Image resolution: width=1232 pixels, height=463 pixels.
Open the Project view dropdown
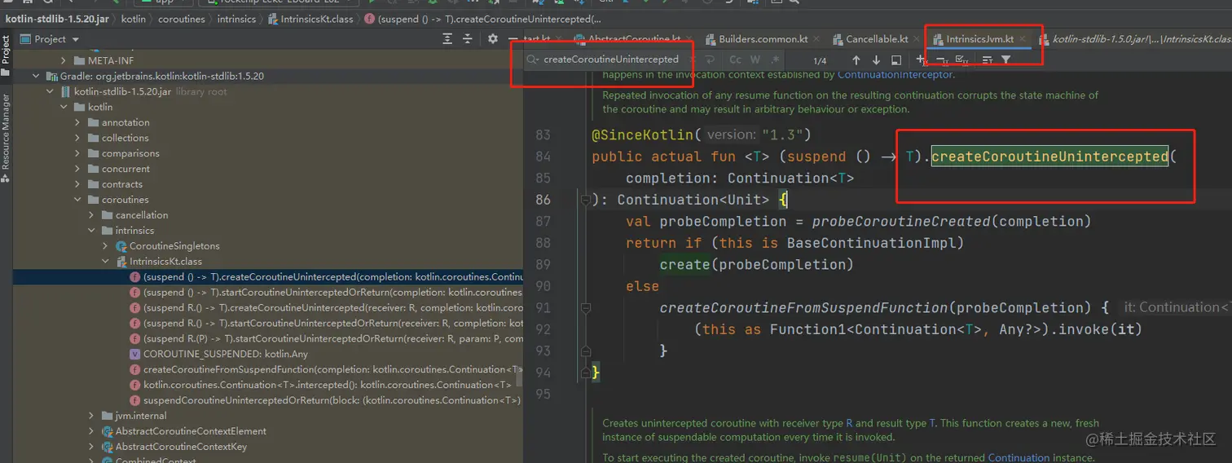tap(76, 39)
